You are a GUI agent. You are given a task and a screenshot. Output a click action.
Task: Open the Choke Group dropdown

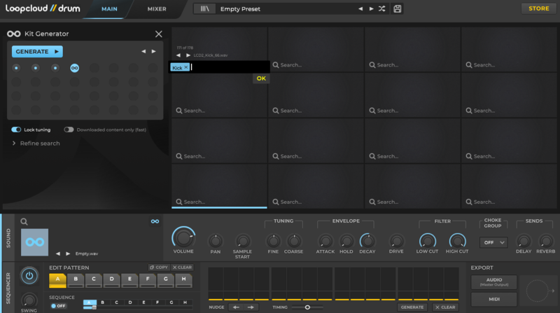tap(493, 242)
